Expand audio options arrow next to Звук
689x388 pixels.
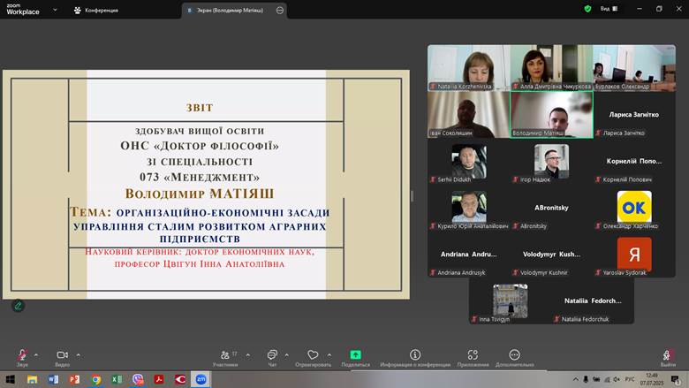(x=37, y=354)
